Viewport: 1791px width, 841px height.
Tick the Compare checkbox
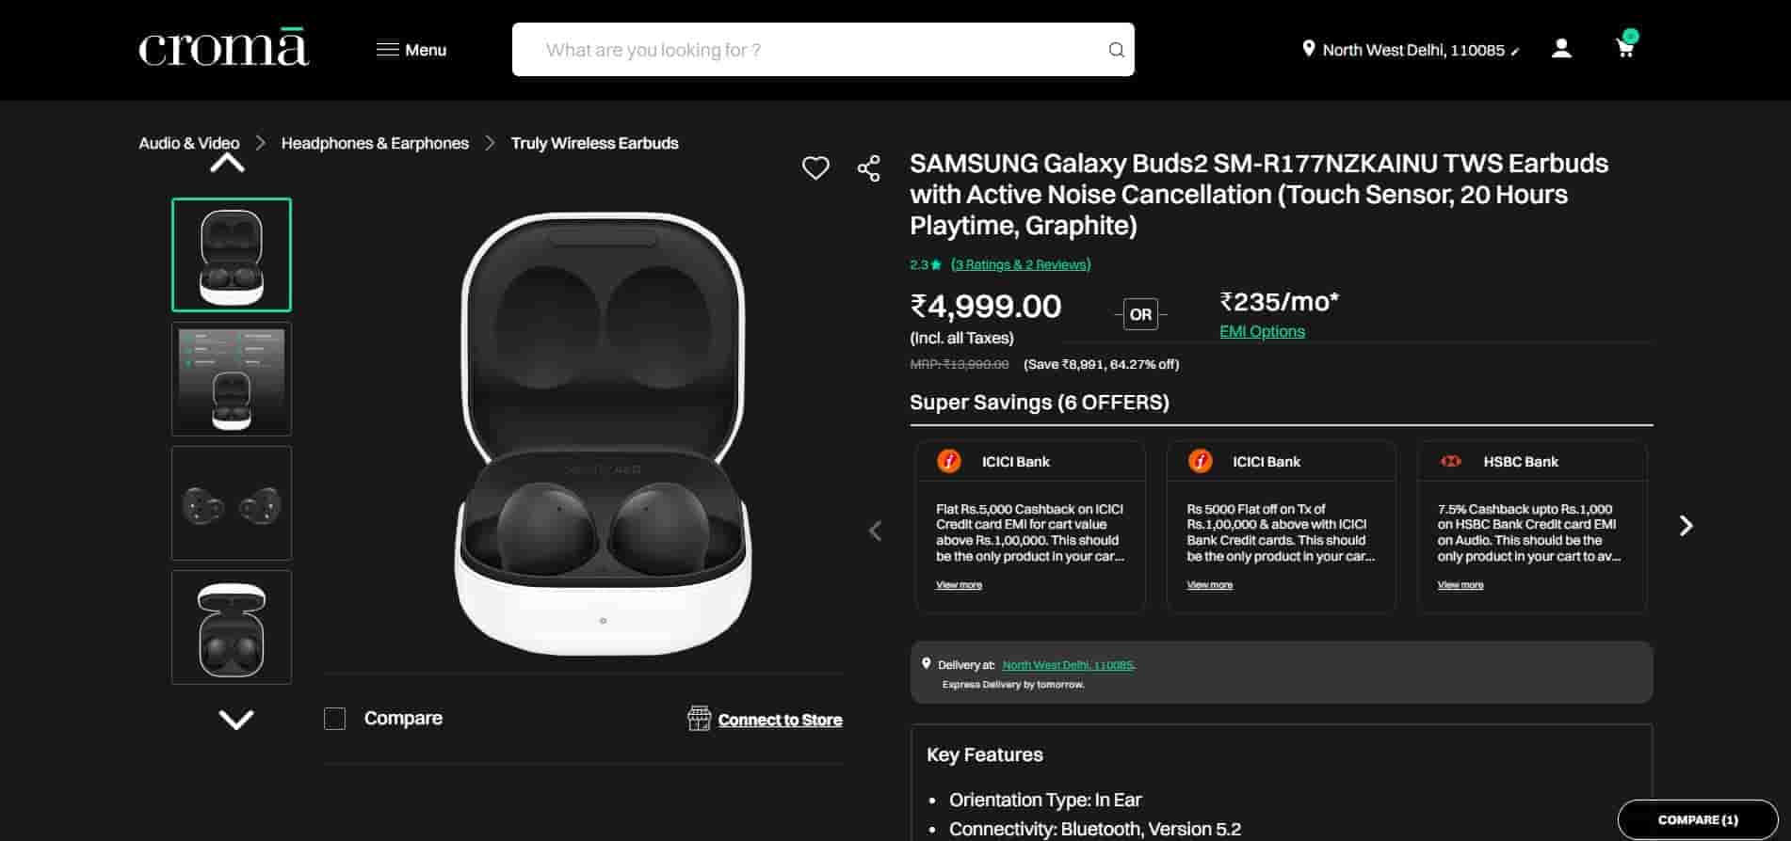point(335,719)
